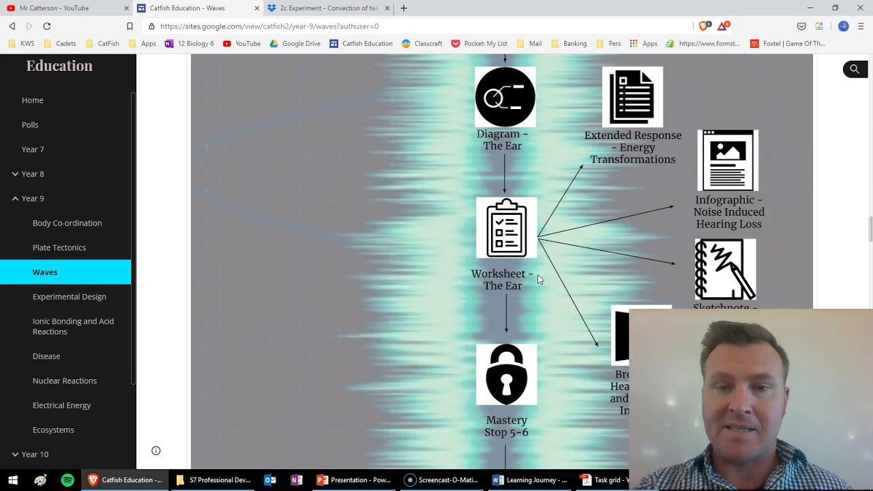Open the Worksheet - The Ear clipboard icon

tap(506, 228)
